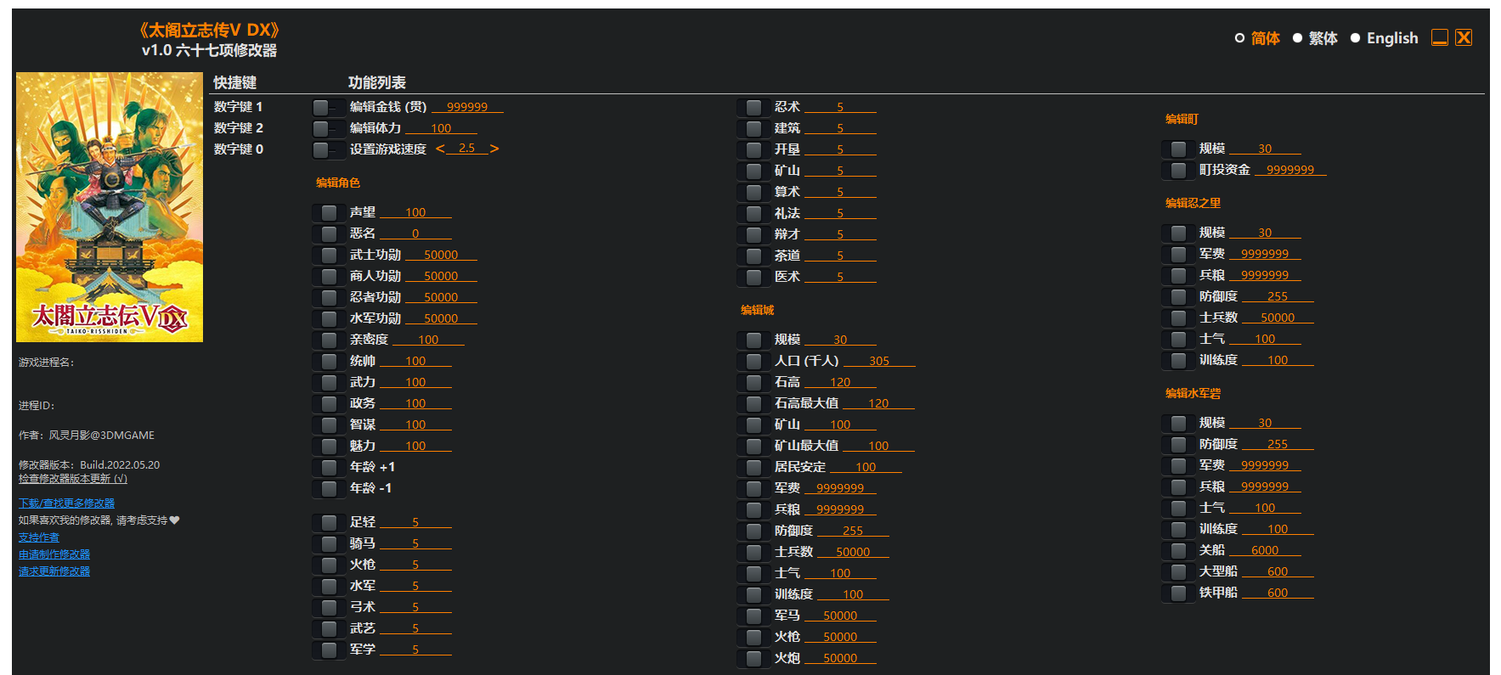Decrease game speed with the left arrow
The width and height of the screenshot is (1501, 675).
pyautogui.click(x=440, y=149)
